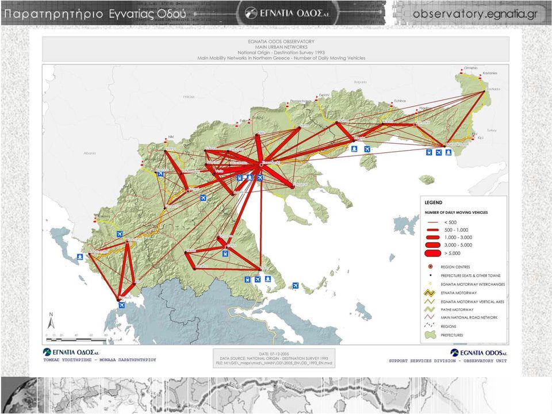The height and width of the screenshot is (414, 552).
Task: Click the port icon near Volos
Action: [268, 279]
